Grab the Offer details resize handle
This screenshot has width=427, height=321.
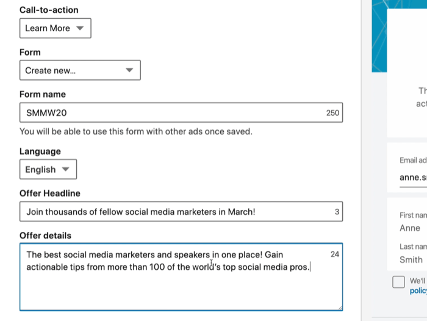click(339, 307)
